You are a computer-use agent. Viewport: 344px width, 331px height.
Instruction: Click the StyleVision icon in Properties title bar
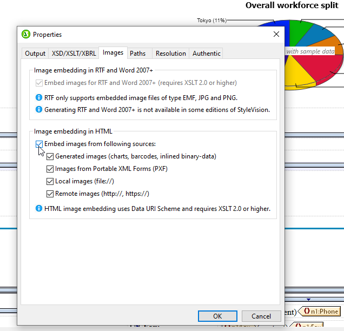point(25,34)
